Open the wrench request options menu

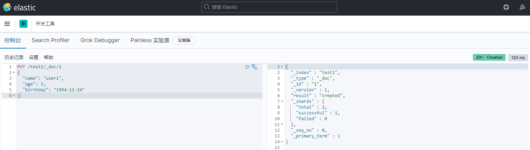[254, 67]
